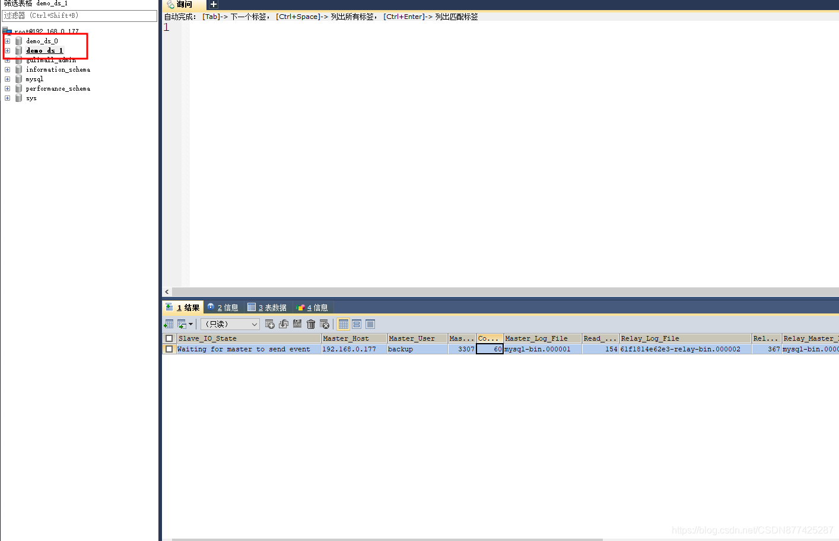Expand the demo_ds_1 database node
Screen dimensions: 839x541
pos(7,50)
